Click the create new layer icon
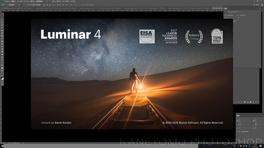The height and width of the screenshot is (148, 264). coord(253,102)
